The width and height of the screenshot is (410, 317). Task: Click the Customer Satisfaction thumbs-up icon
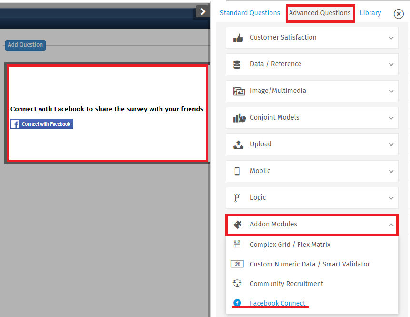[x=238, y=38]
